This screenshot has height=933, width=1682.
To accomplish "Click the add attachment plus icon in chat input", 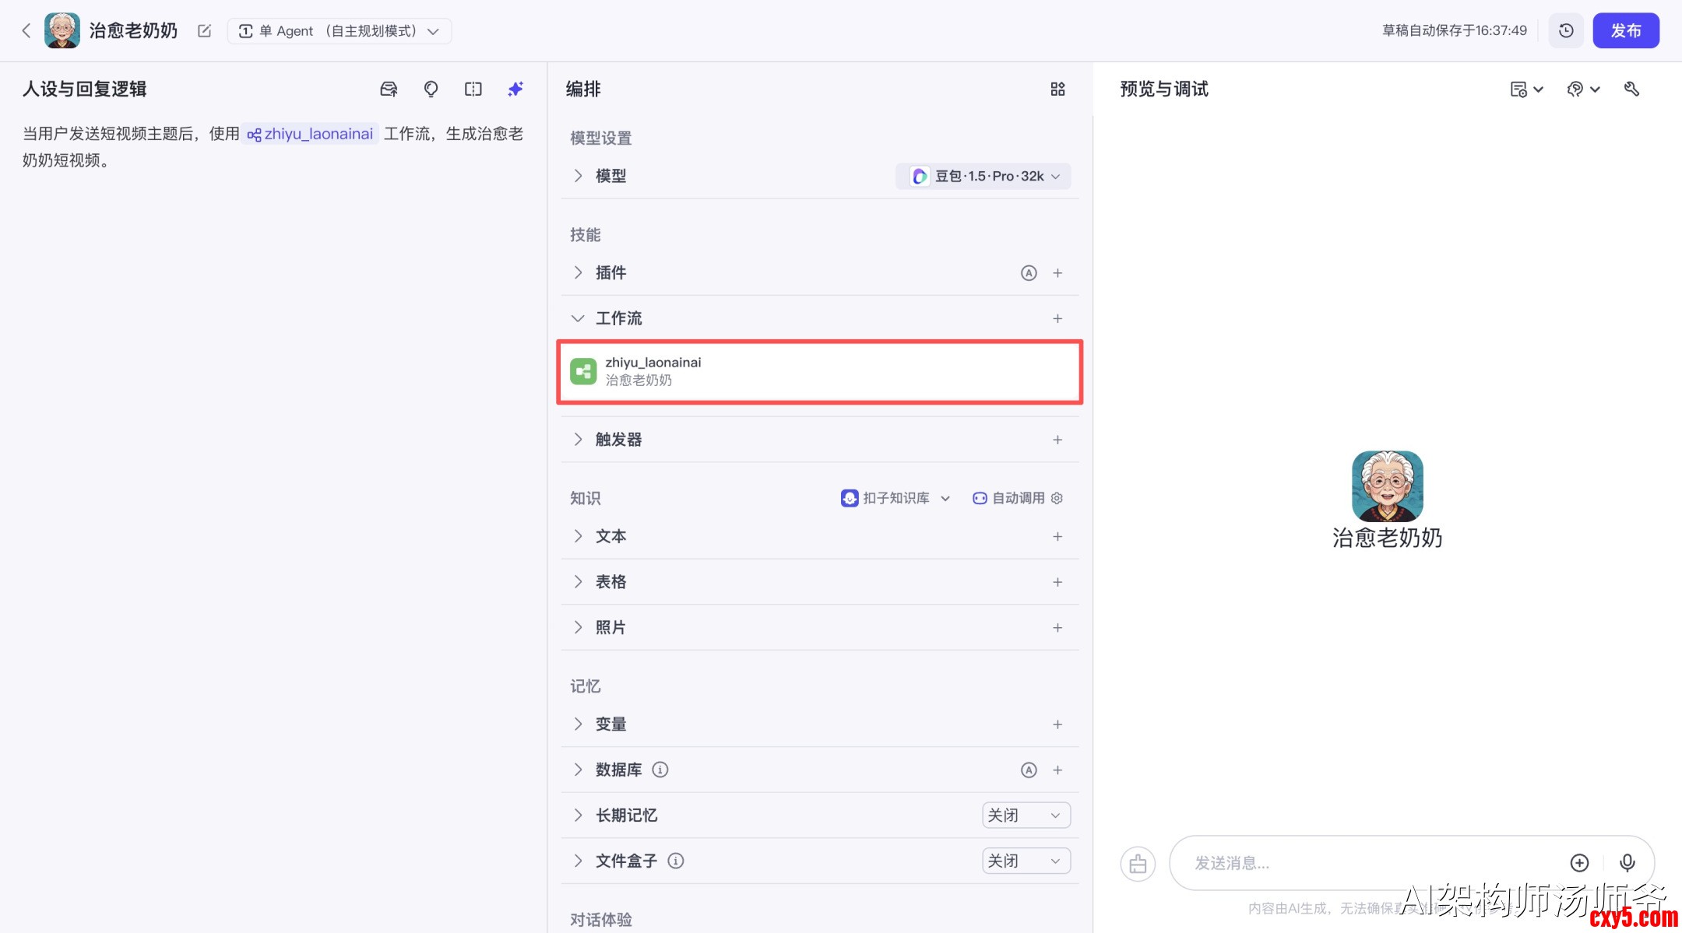I will point(1579,862).
